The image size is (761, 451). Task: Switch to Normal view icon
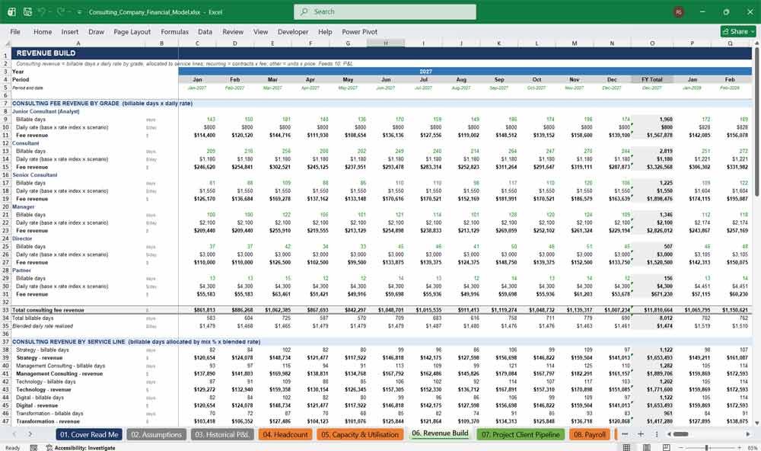[626, 447]
